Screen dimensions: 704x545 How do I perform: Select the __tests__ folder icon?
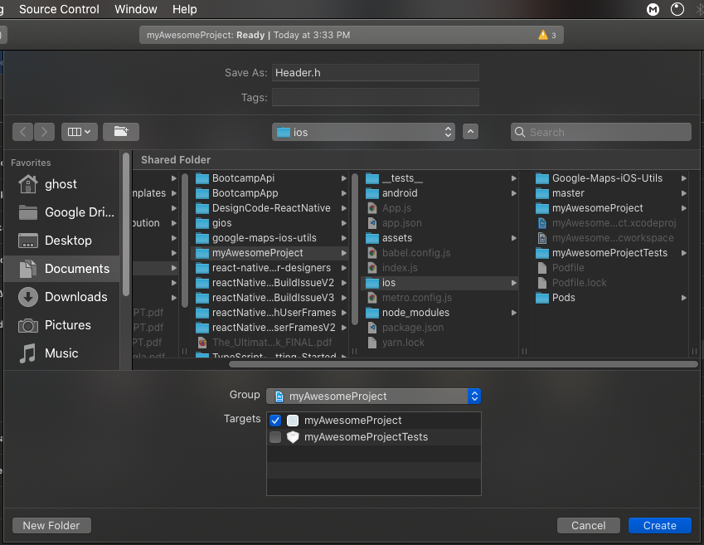(x=372, y=178)
